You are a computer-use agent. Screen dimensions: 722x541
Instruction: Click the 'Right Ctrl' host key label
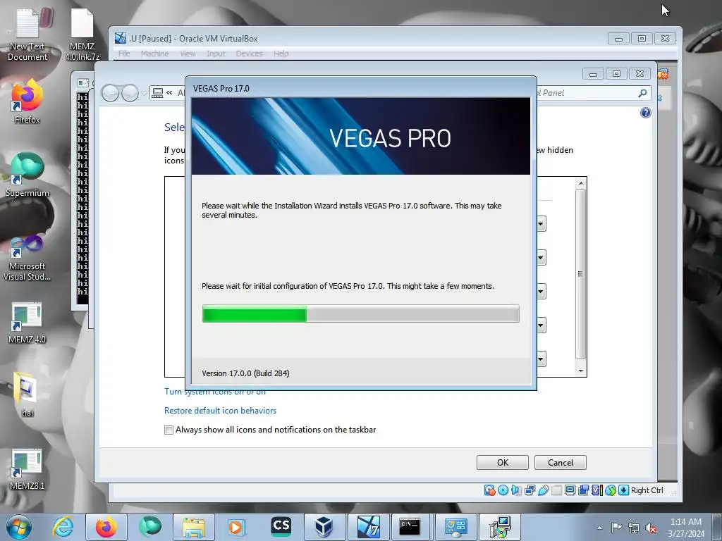click(647, 490)
